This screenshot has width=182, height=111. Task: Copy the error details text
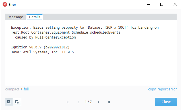(x=152, y=89)
